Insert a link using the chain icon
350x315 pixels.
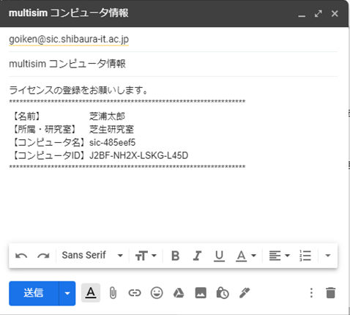(135, 293)
